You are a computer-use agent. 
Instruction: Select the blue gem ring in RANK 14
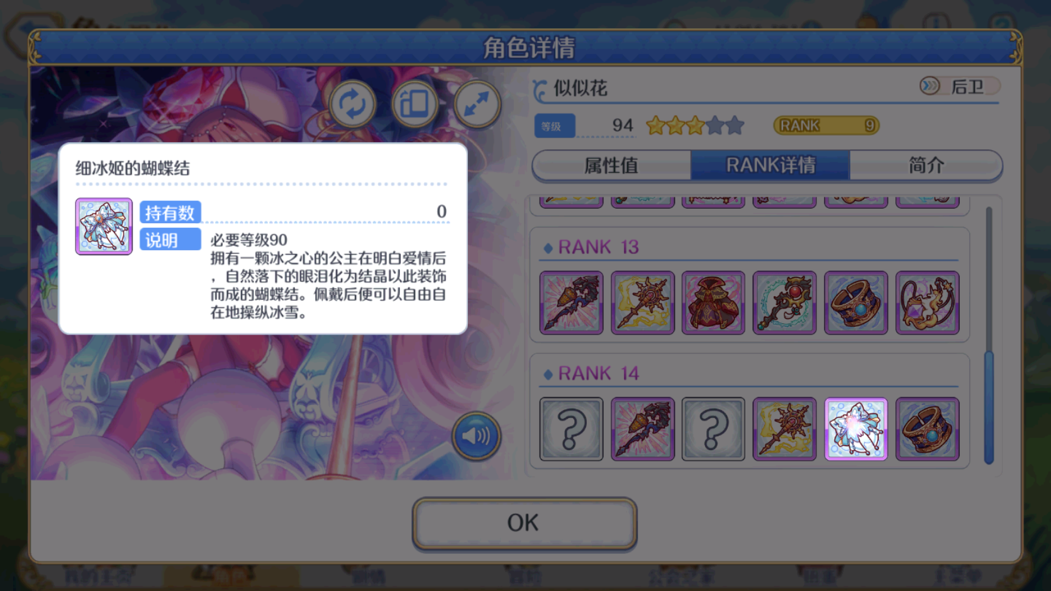coord(927,429)
